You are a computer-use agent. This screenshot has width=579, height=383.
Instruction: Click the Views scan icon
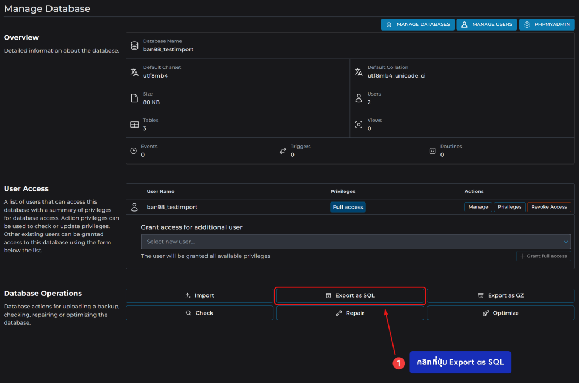pos(358,124)
